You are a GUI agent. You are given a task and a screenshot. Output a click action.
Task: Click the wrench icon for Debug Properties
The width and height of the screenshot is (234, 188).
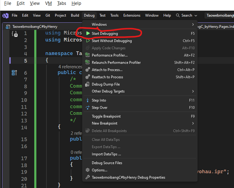(88, 177)
